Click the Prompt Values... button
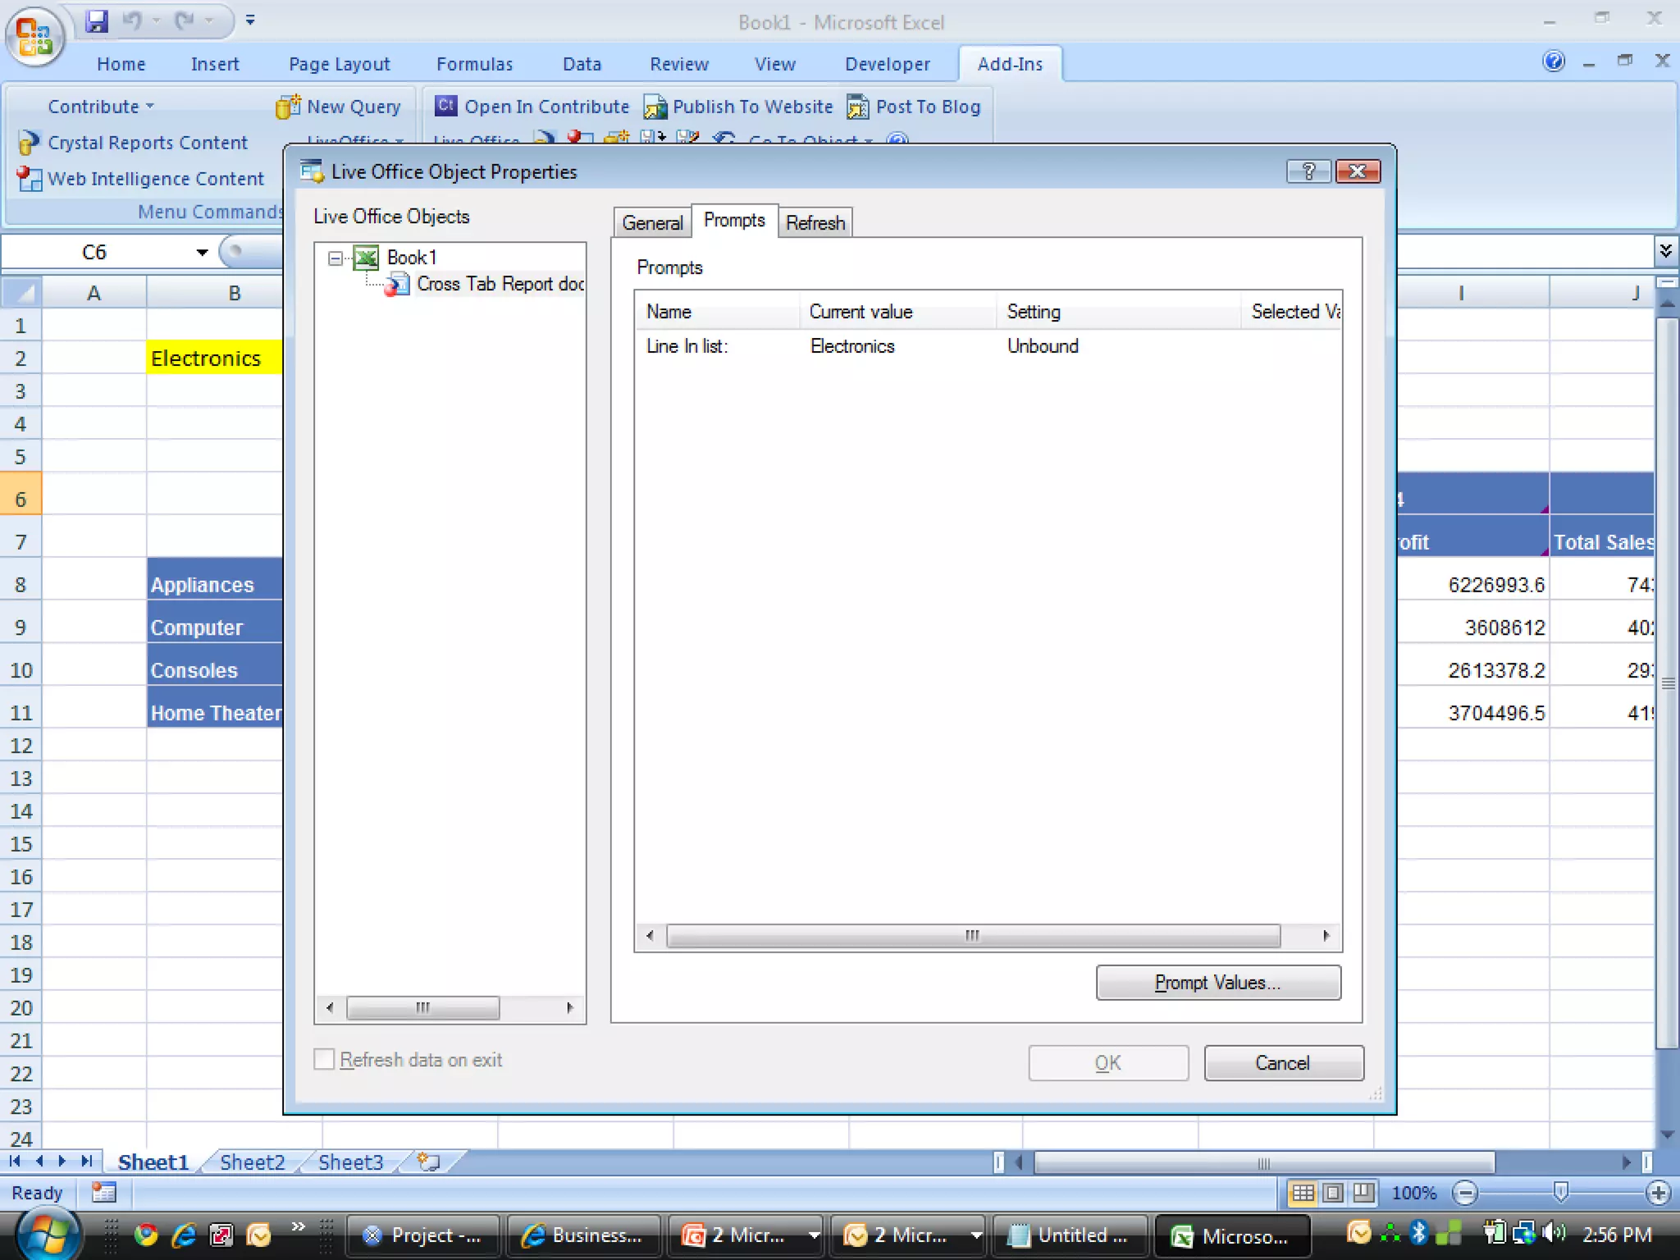This screenshot has width=1680, height=1260. pyautogui.click(x=1218, y=983)
